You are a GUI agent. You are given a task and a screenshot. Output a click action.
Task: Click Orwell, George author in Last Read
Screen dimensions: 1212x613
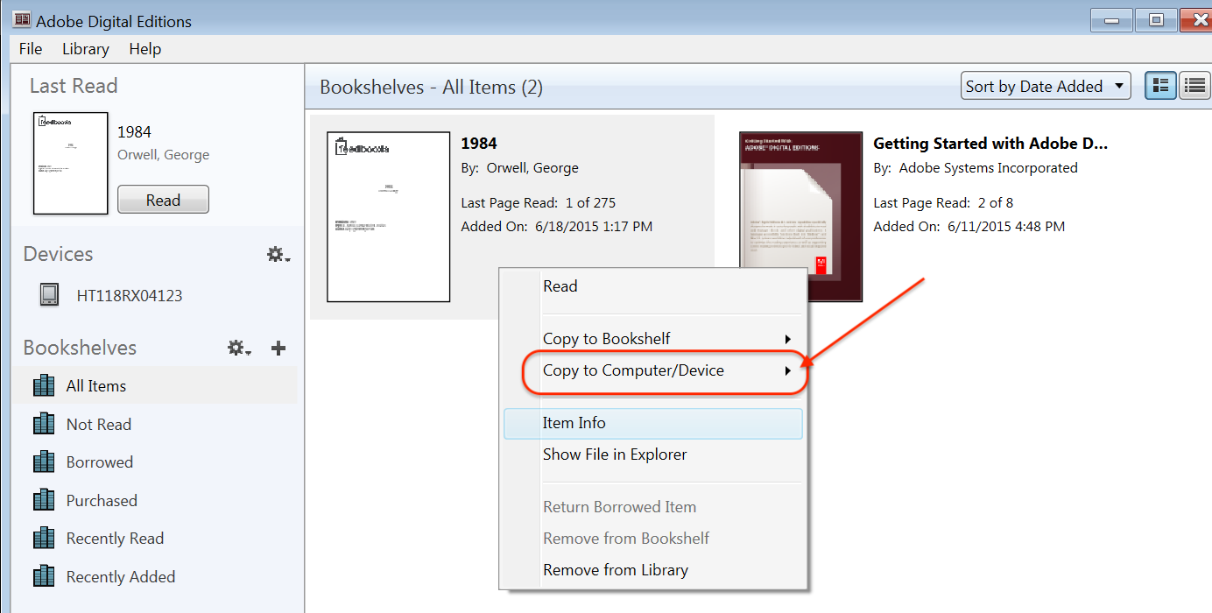click(164, 155)
